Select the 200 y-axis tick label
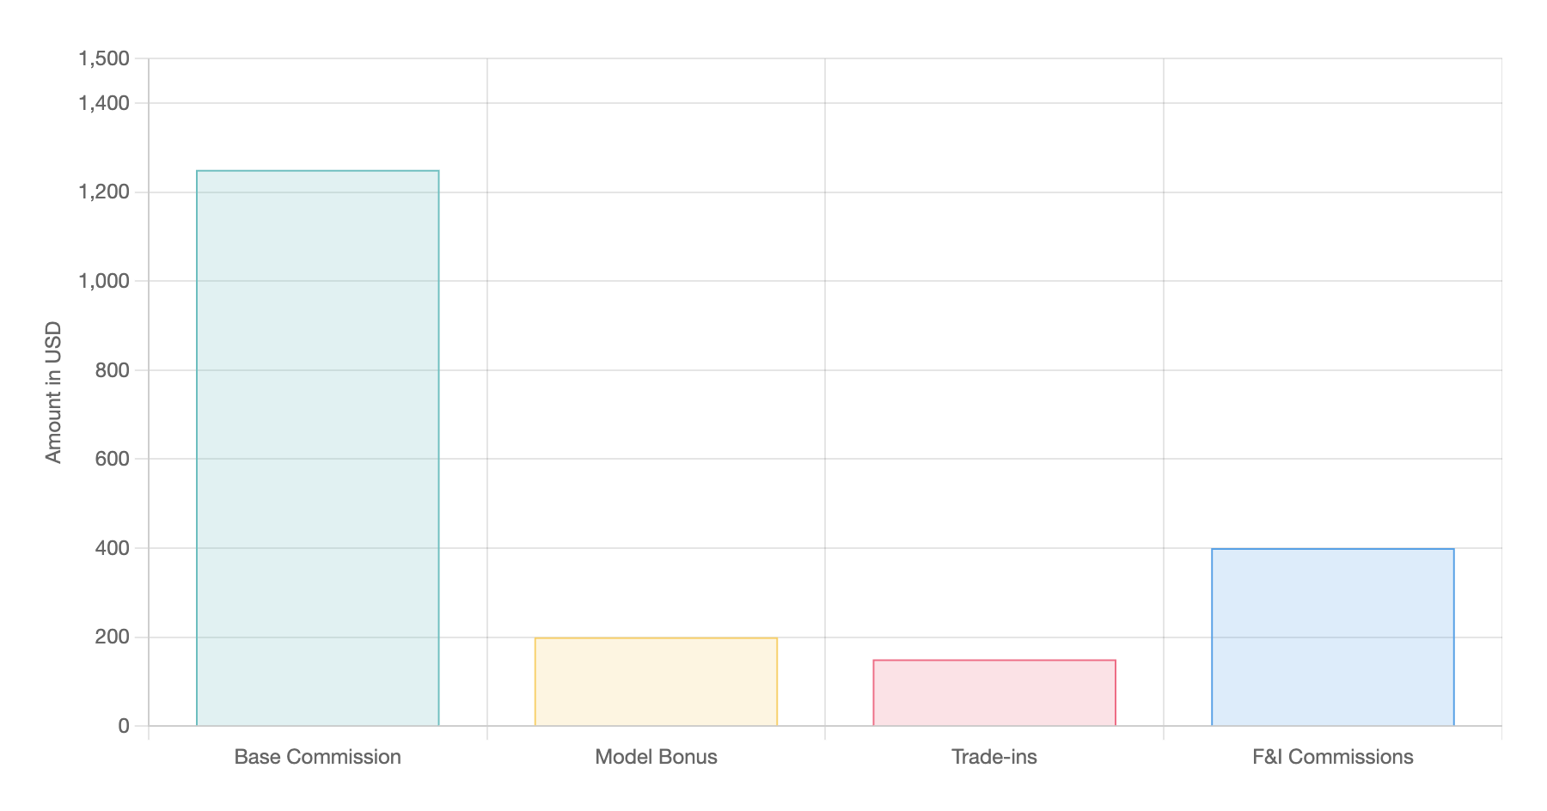This screenshot has width=1547, height=811. pos(112,637)
